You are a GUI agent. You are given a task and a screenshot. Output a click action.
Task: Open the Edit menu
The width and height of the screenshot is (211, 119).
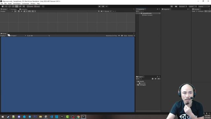click(x=5, y=4)
